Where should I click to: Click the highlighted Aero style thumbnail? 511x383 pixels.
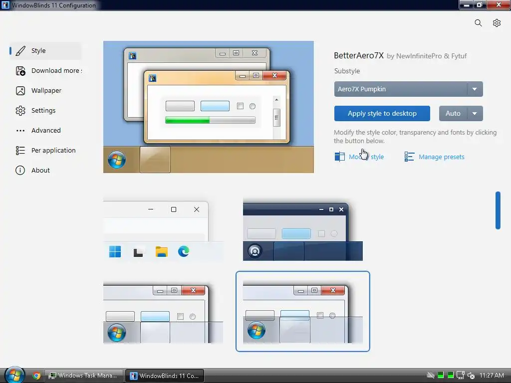[x=303, y=311]
